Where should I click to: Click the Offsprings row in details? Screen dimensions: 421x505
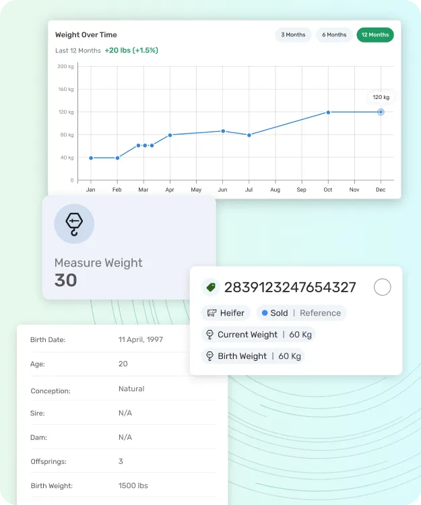(x=121, y=461)
